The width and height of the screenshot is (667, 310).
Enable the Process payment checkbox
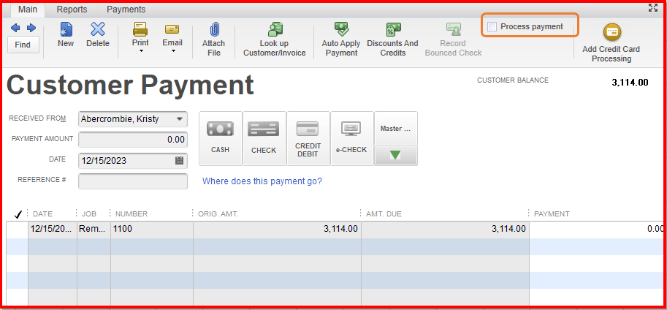[x=492, y=27]
